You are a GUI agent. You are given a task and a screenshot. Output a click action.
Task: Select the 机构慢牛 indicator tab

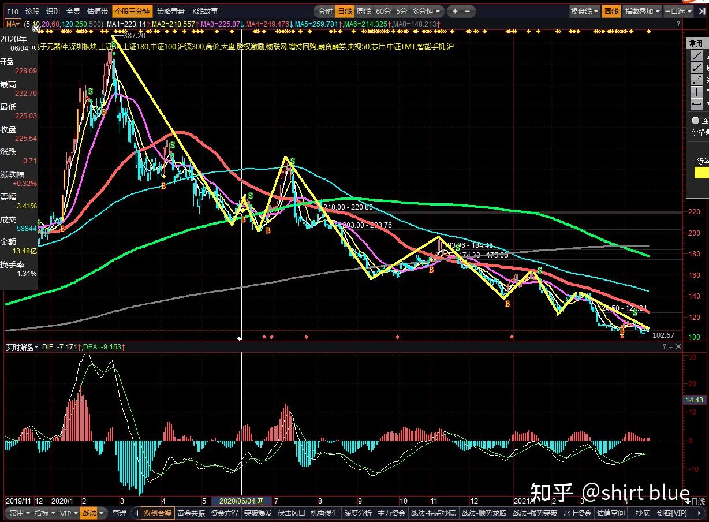coord(324,513)
